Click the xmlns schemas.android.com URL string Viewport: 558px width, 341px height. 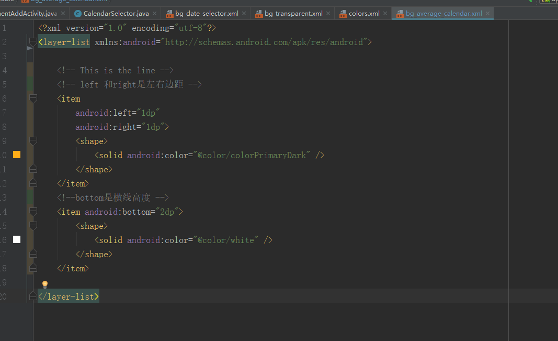[264, 42]
